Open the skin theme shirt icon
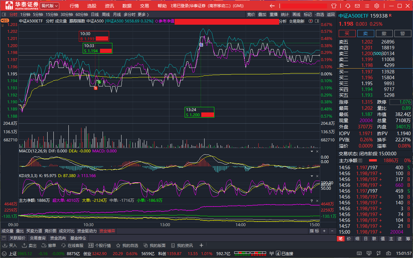Image resolution: width=413 pixels, height=258 pixels. coord(334,6)
